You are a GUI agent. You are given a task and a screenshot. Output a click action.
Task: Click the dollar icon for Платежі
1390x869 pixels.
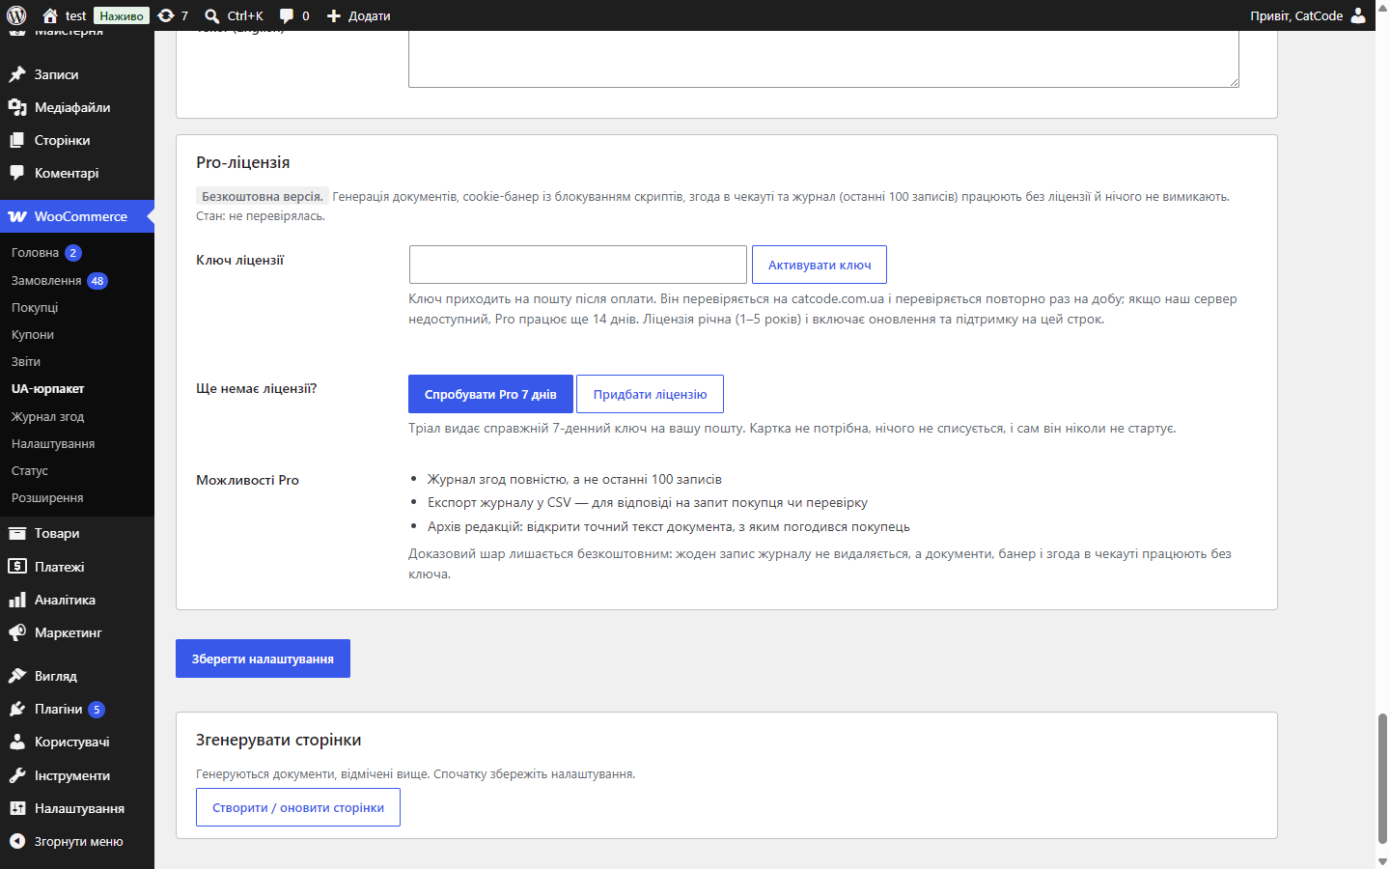pos(17,567)
